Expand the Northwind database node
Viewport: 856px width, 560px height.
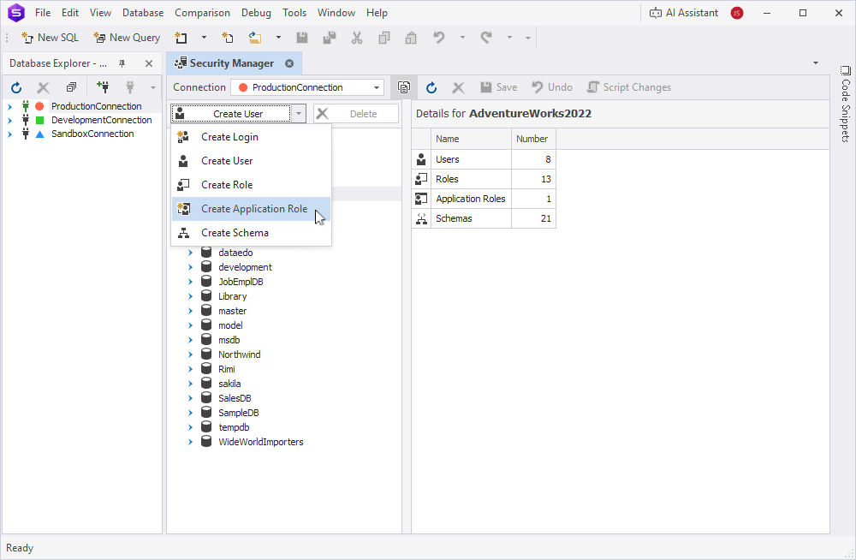[x=190, y=354]
